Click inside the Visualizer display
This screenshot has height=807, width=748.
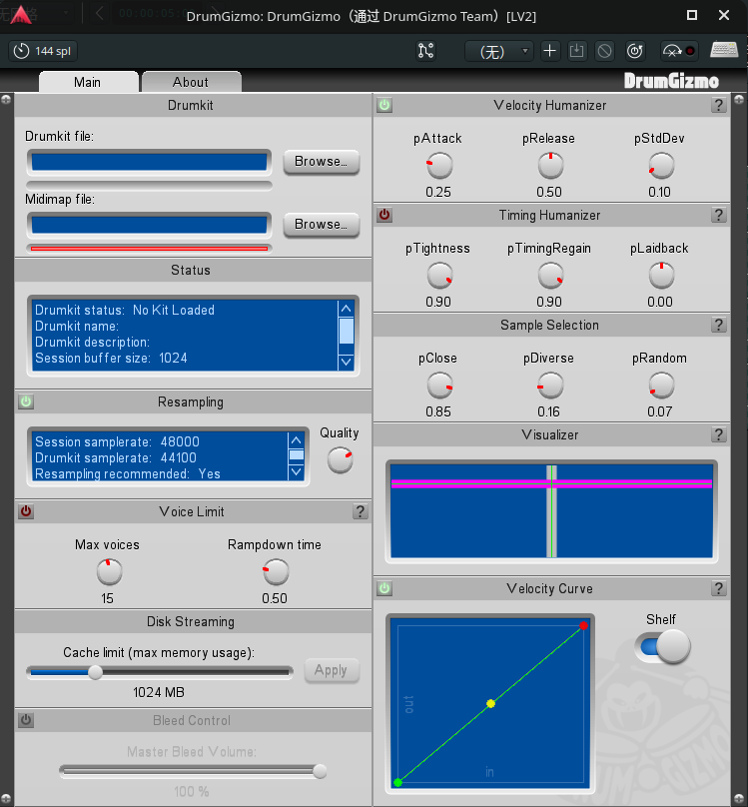pyautogui.click(x=551, y=511)
